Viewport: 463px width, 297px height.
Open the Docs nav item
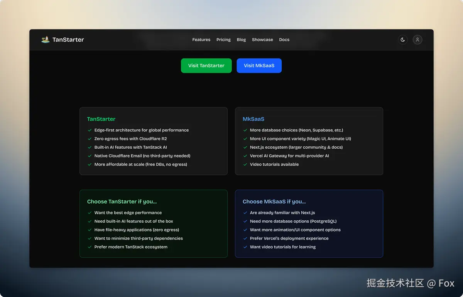284,40
